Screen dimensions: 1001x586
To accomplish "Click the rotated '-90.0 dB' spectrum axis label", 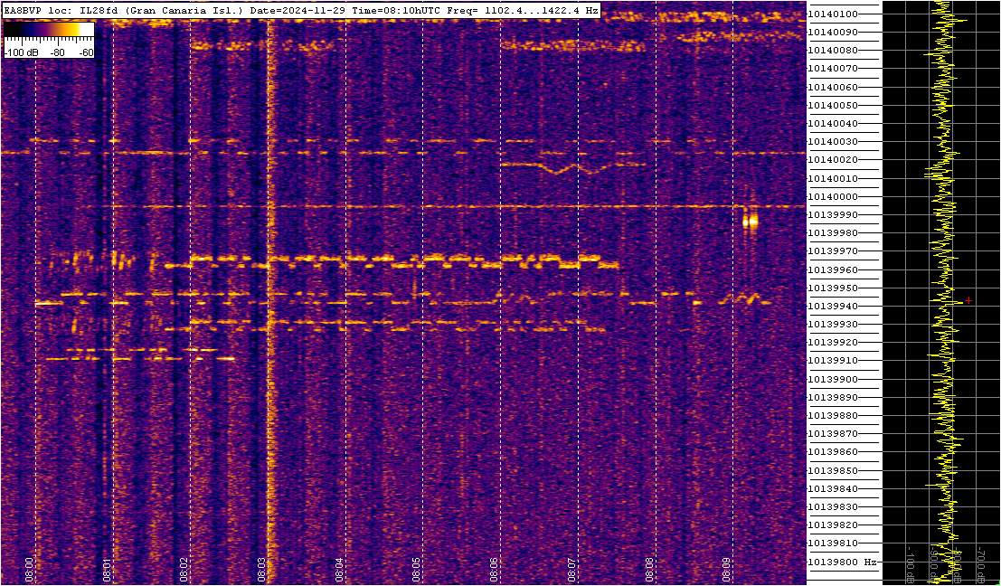I will click(932, 563).
